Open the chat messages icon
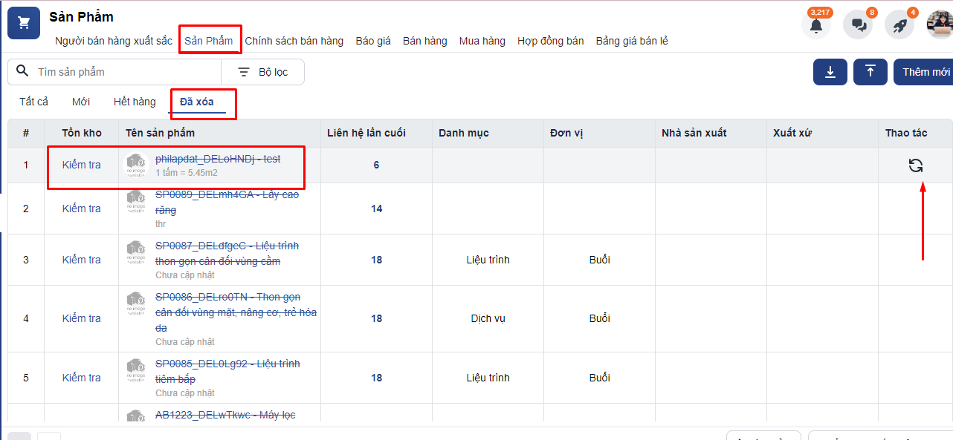 point(858,25)
